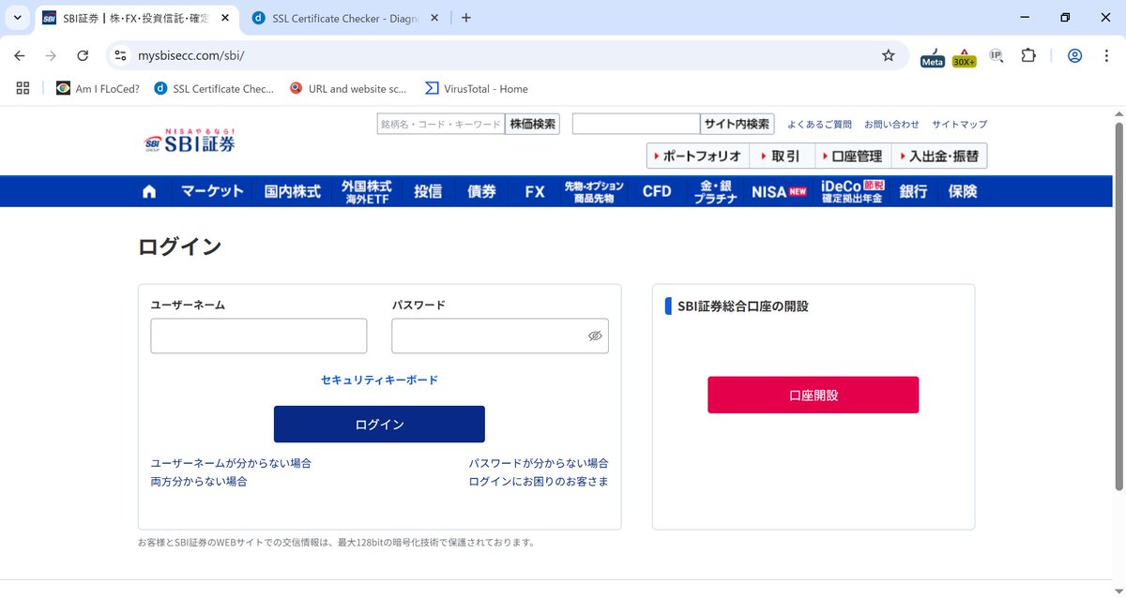
Task: Click the 30X+ extension icon
Action: pos(964,57)
